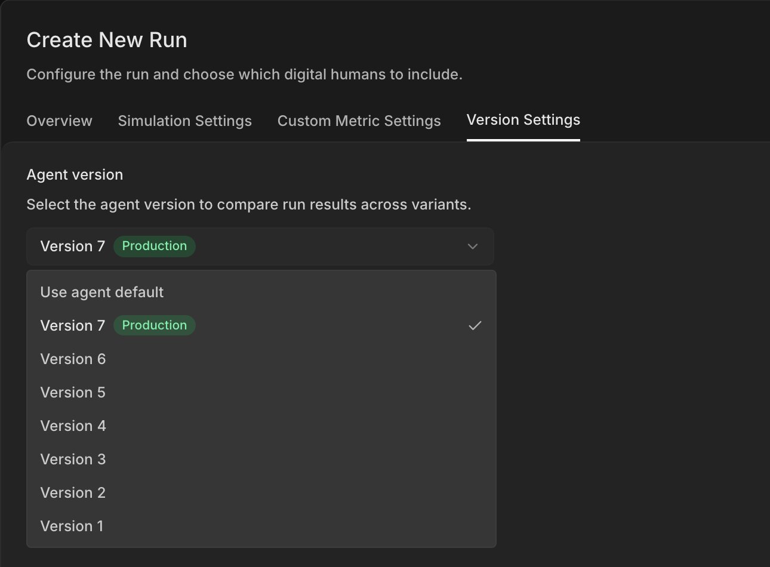Go to Custom Metric Settings tab
The height and width of the screenshot is (567, 770).
tap(359, 121)
